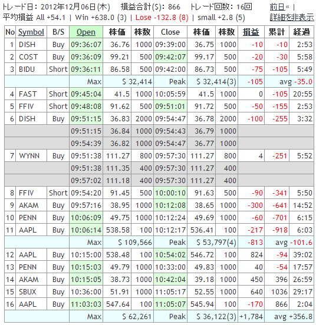Screen dimensions: 316x325
Task: Sort by the Symbol column header
Action: click(31, 32)
